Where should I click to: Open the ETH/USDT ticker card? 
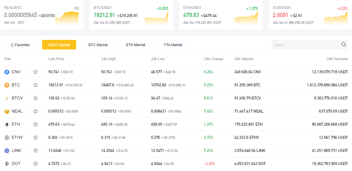pyautogui.click(x=221, y=15)
